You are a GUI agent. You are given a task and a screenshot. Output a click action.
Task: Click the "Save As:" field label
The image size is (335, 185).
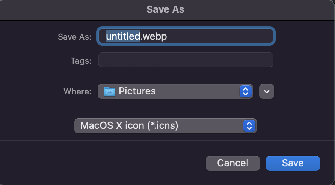point(75,37)
